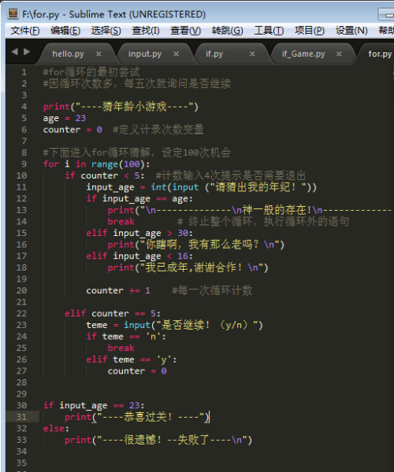Click 'elif counter == 5:' line
Screen dimensions: 394x472
point(113,313)
